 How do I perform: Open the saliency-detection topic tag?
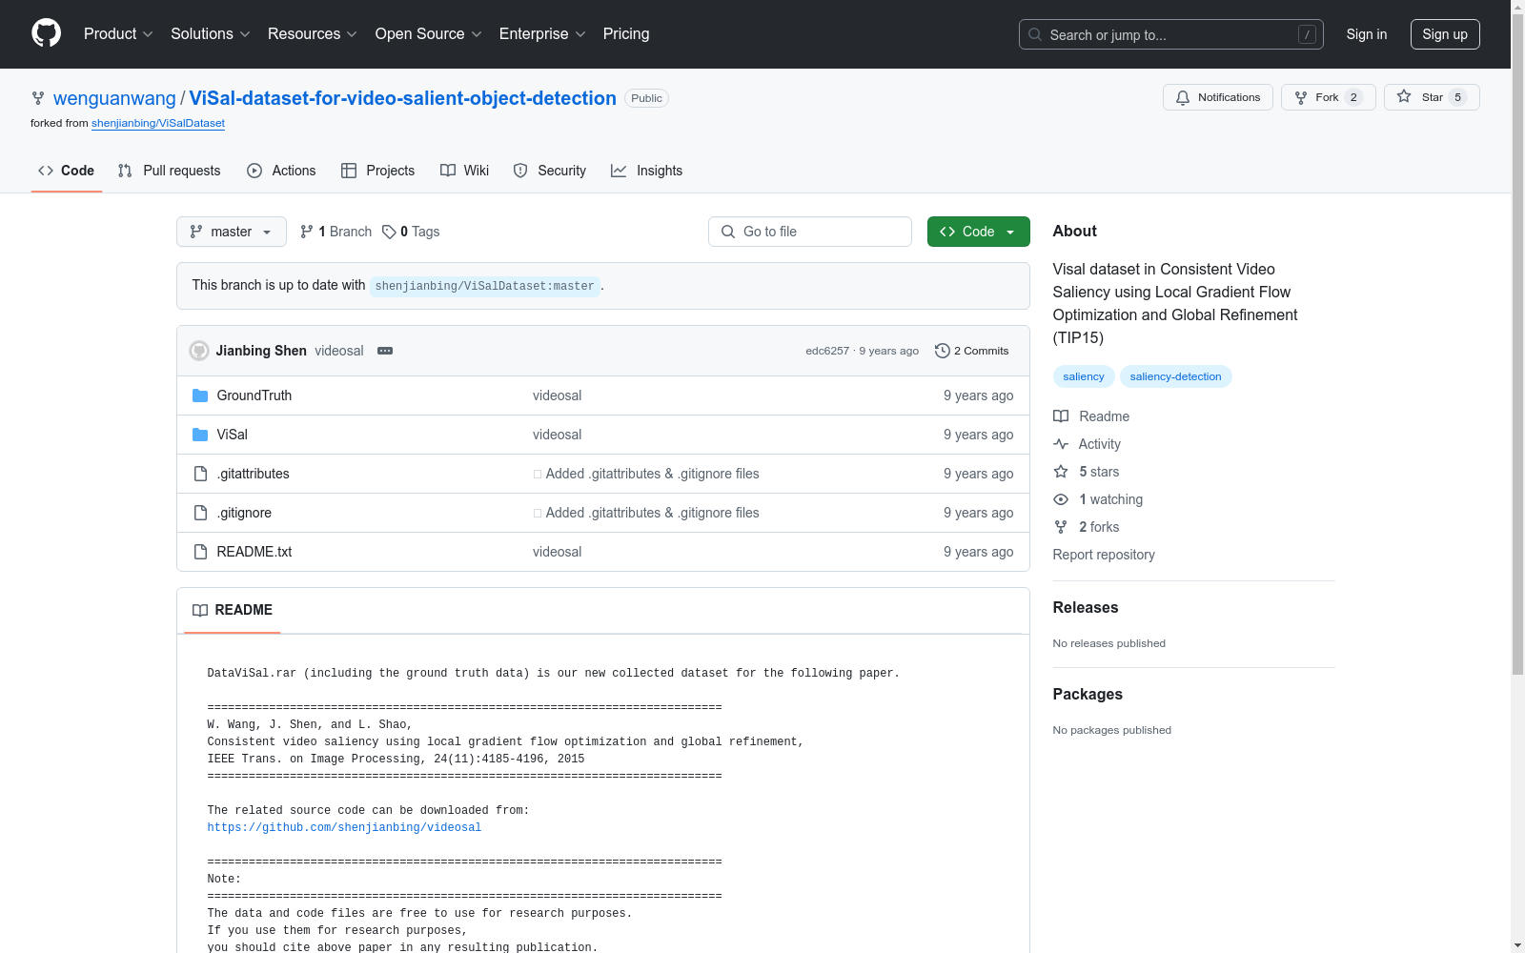tap(1176, 376)
